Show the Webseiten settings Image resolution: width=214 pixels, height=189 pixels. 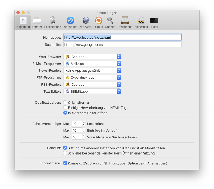70,23
